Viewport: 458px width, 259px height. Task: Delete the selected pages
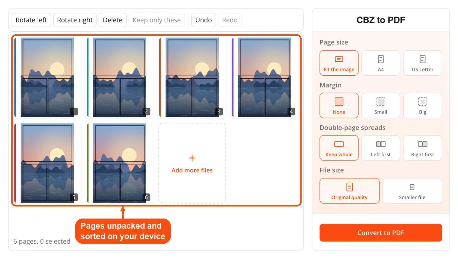pyautogui.click(x=113, y=20)
